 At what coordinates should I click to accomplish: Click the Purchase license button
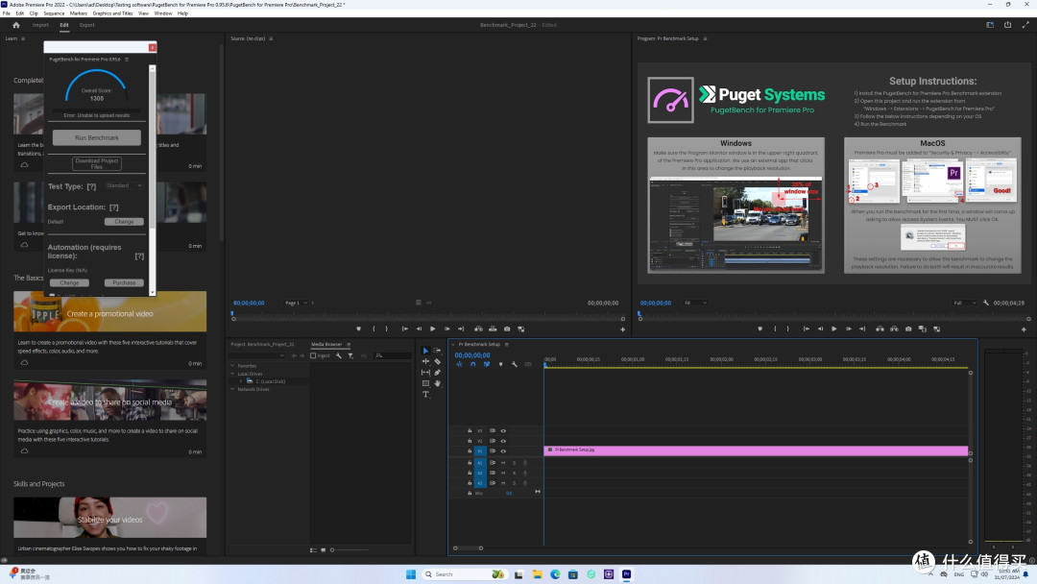tap(124, 283)
